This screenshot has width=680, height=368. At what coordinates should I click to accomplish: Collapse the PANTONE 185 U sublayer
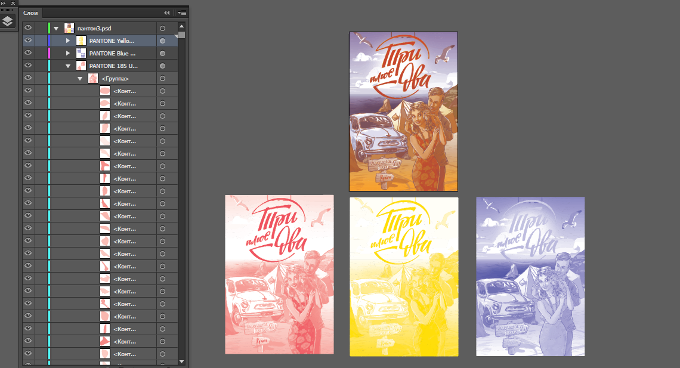(68, 66)
